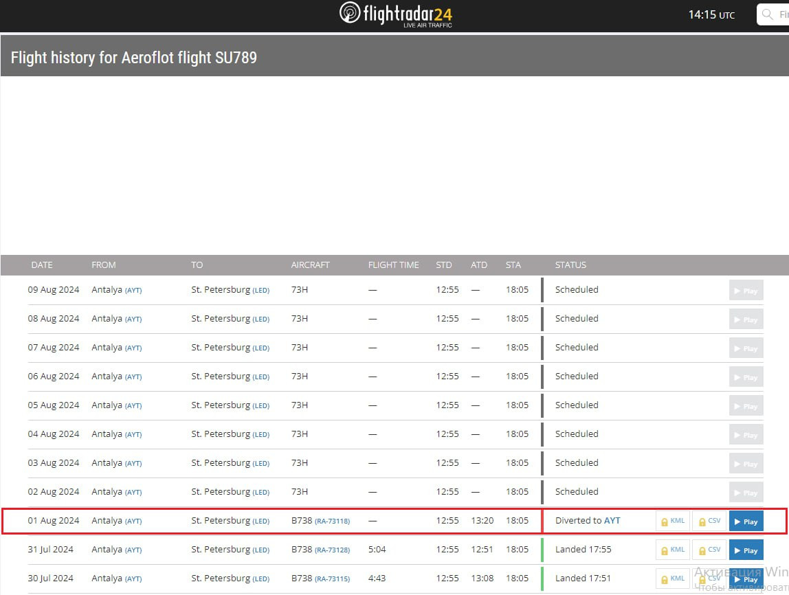Screen dimensions: 789x595
Task: Download KML for 01 Aug 2024 flight
Action: click(x=673, y=521)
